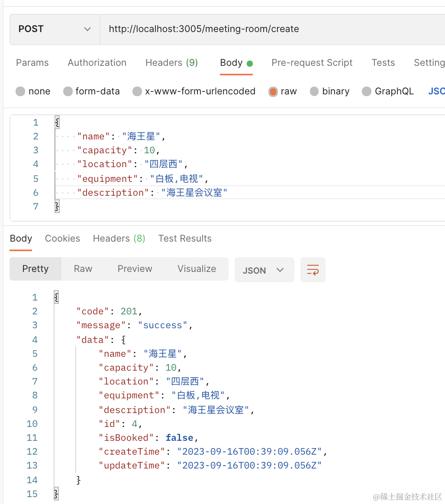Switch to the Authorization tab
The width and height of the screenshot is (445, 504).
tap(97, 63)
